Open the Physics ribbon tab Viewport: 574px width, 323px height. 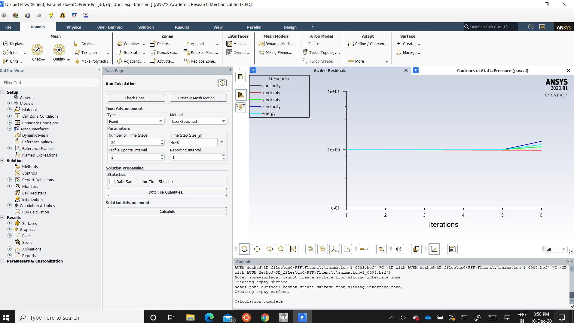click(74, 27)
